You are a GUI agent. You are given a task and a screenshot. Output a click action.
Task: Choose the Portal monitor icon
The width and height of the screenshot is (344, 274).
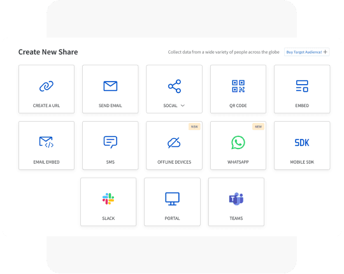(x=172, y=199)
